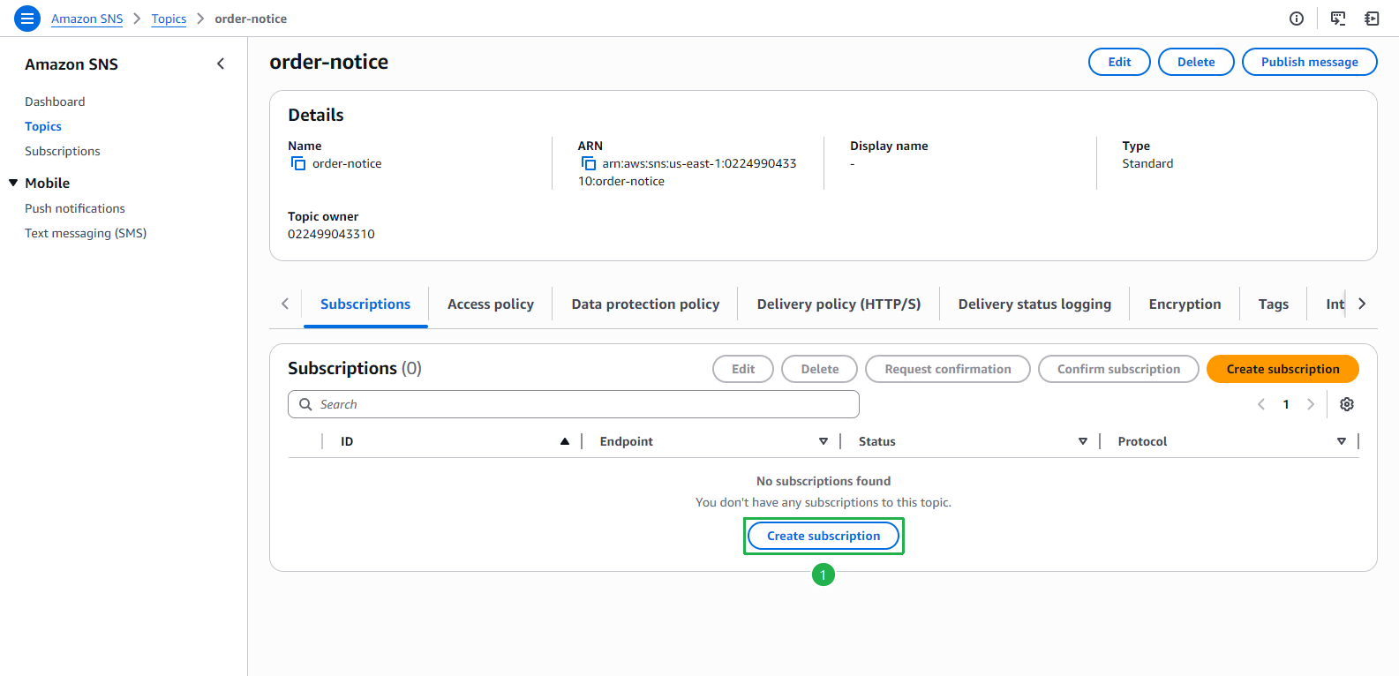Click the subscriptions Delete button
This screenshot has width=1399, height=676.
pos(820,369)
